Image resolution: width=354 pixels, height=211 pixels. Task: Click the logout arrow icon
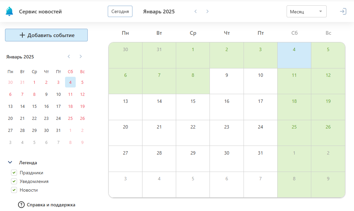pos(343,11)
